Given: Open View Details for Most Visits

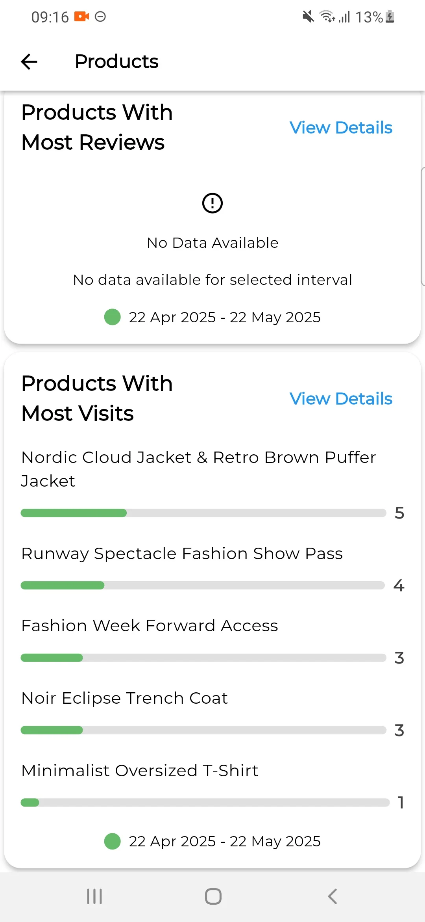Looking at the screenshot, I should 341,399.
